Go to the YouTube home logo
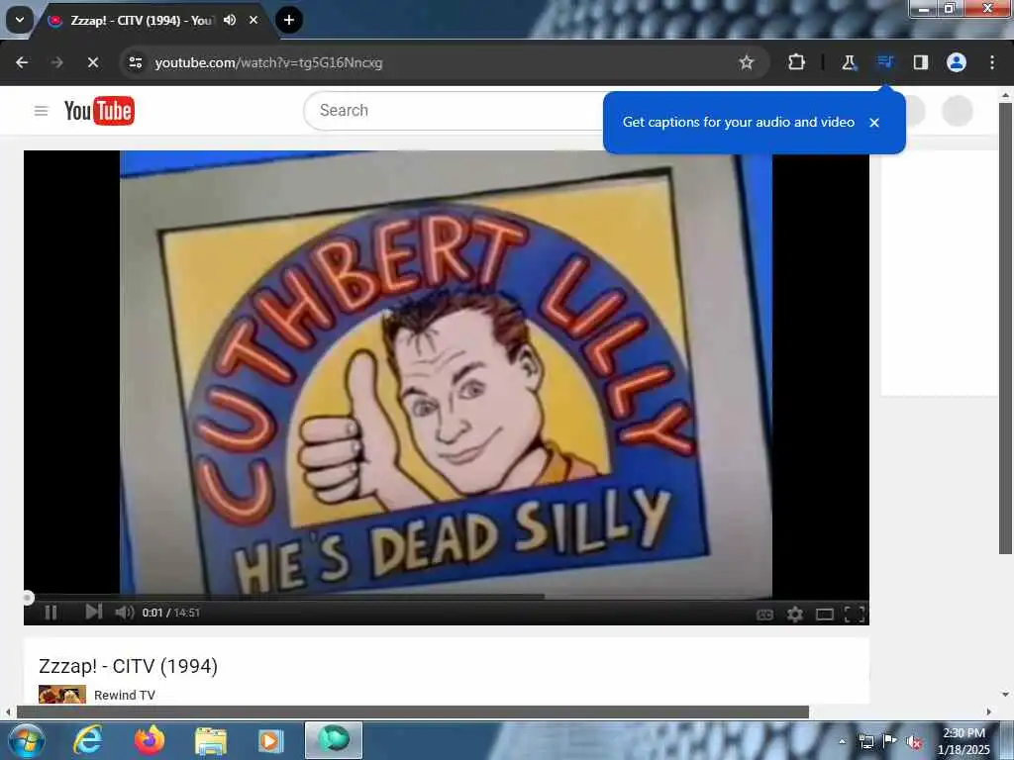1014x760 pixels. (99, 111)
